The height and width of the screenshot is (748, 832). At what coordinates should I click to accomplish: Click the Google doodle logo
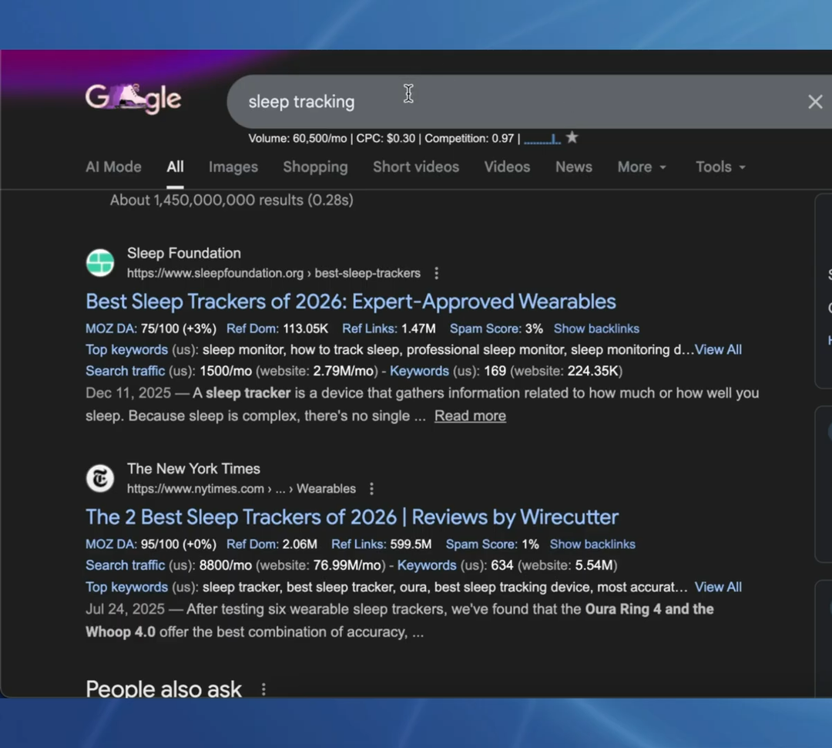pyautogui.click(x=133, y=99)
